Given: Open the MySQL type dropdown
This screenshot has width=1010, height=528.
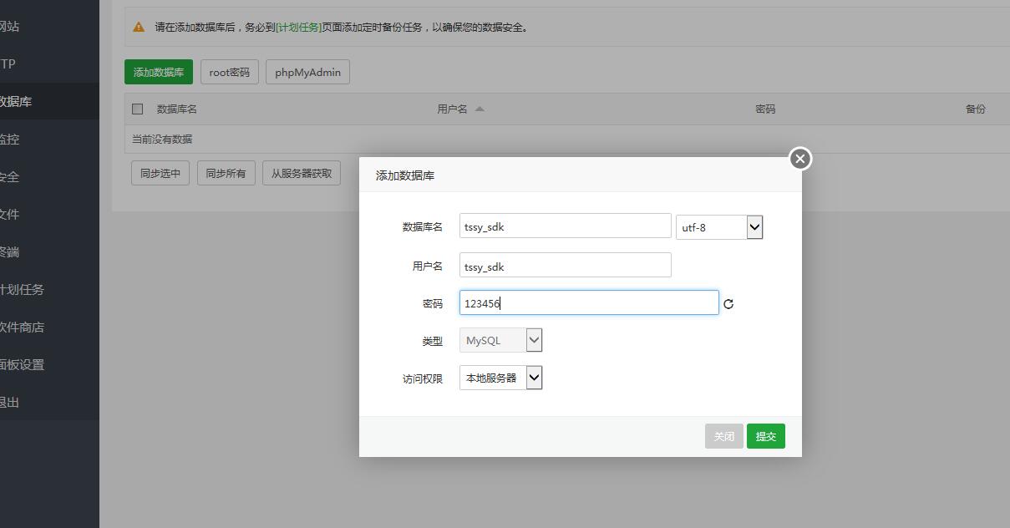Looking at the screenshot, I should tap(501, 340).
